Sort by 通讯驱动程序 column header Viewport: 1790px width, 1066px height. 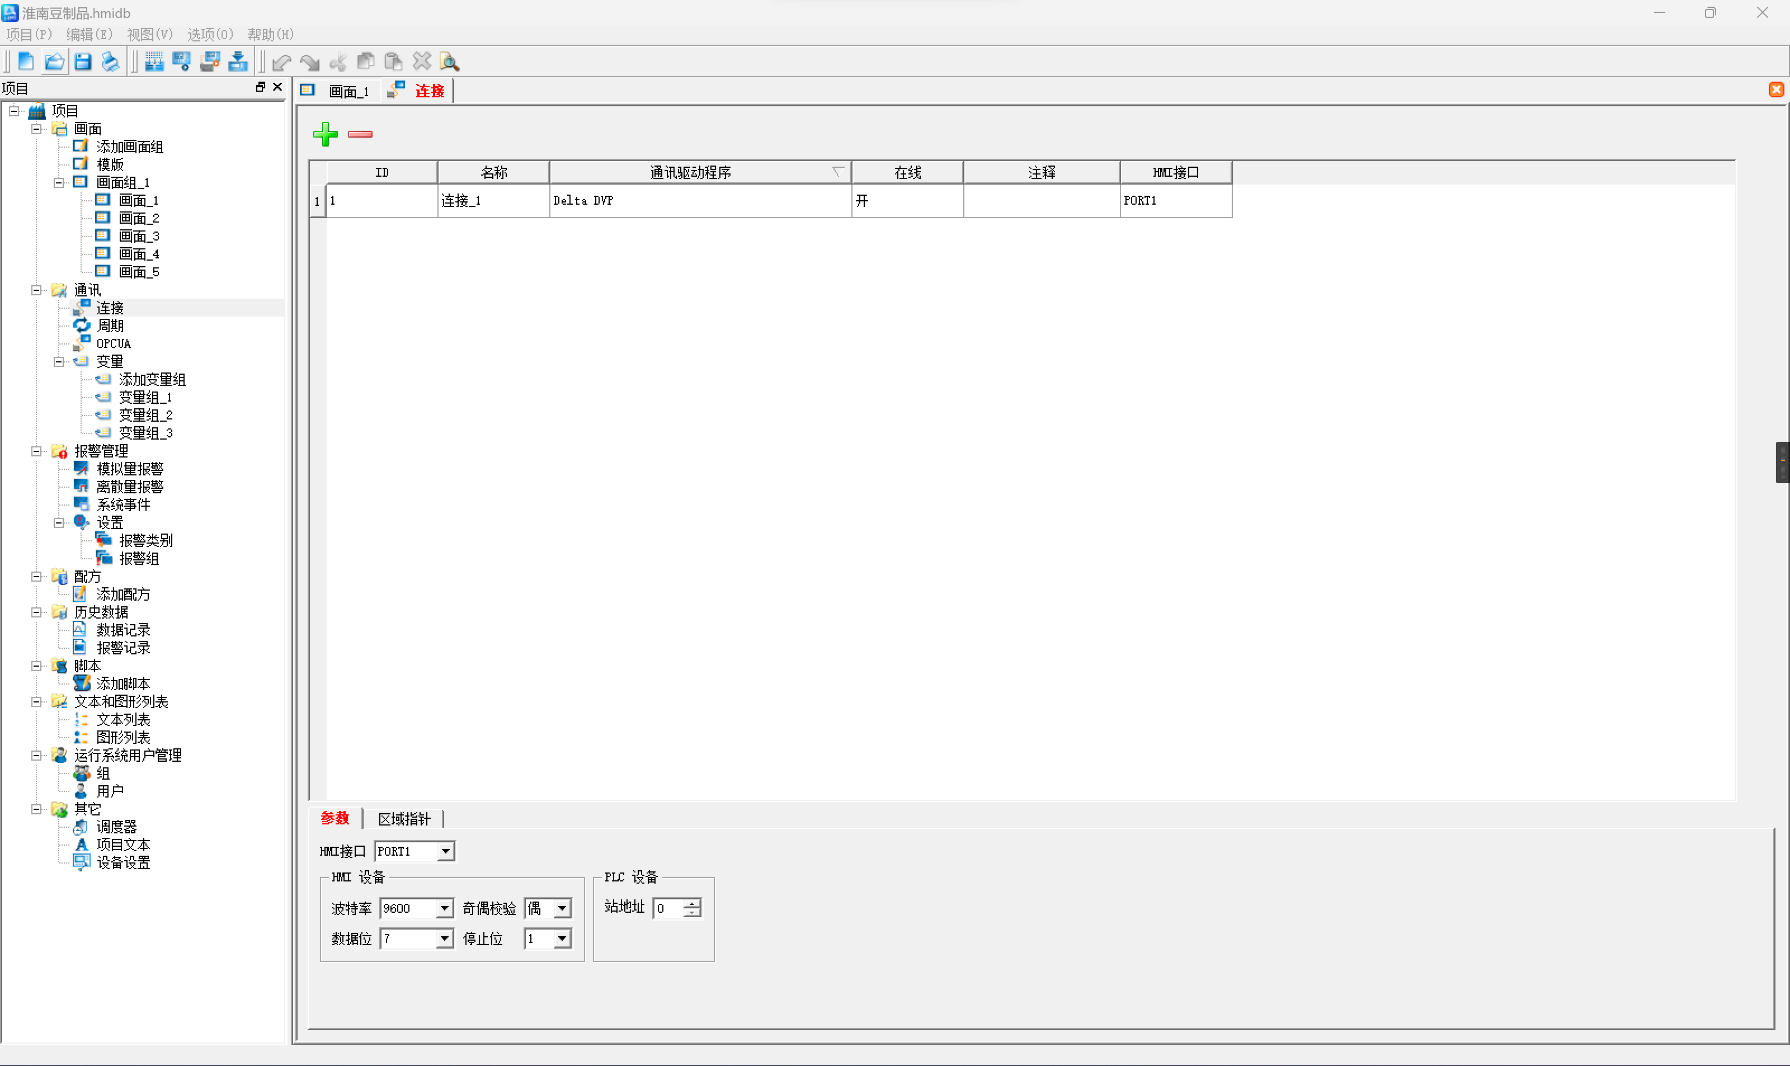[x=700, y=172]
